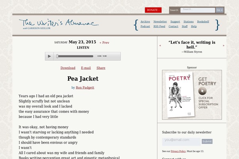239x159 pixels.
Task: Open The Writer's Almanac logo
Action: (x=59, y=24)
